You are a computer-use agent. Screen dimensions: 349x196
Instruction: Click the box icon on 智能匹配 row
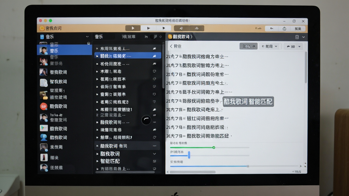(154, 161)
